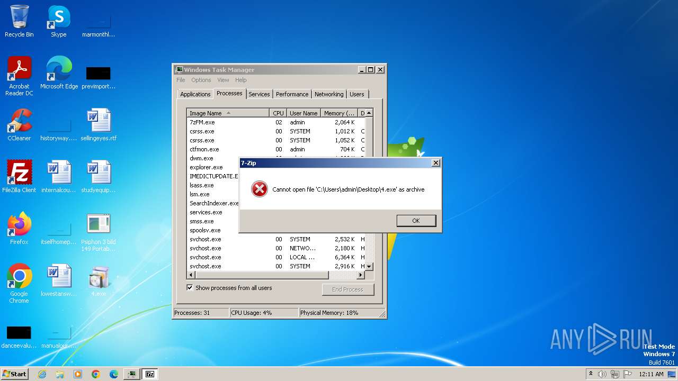Open Action Center flag tray icon
This screenshot has width=678, height=381.
(627, 374)
